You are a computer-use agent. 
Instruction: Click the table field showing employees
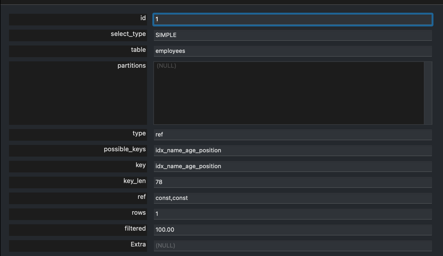pyautogui.click(x=293, y=51)
